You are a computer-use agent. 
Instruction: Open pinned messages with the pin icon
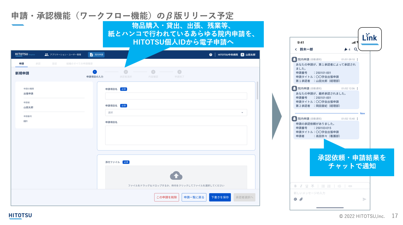point(346,49)
